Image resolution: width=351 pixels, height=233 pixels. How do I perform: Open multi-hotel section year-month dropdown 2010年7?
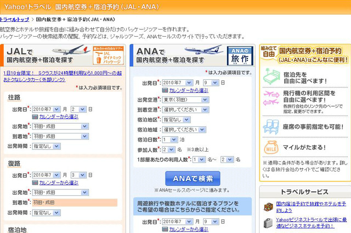click(178, 222)
